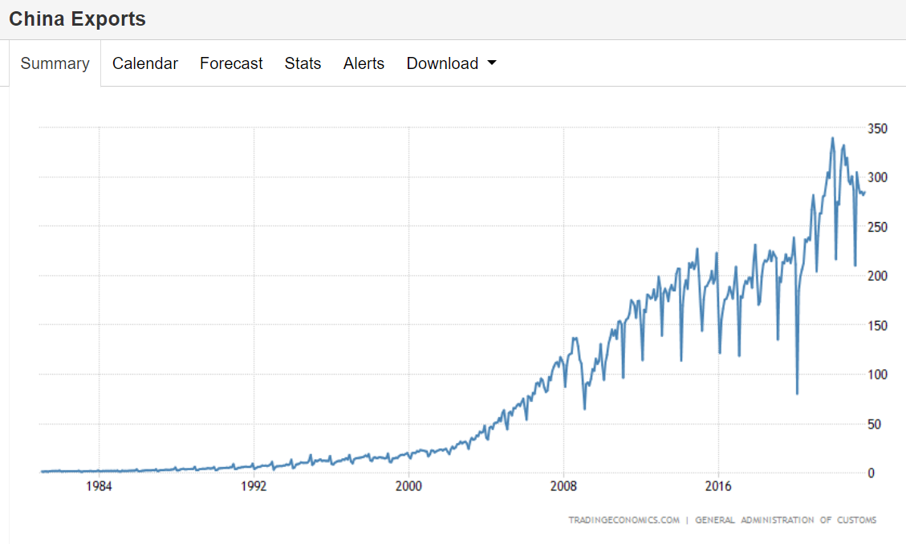Click the chart's highest peak near 340
The width and height of the screenshot is (906, 544).
click(832, 138)
